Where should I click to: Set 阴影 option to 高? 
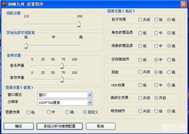point(169,72)
